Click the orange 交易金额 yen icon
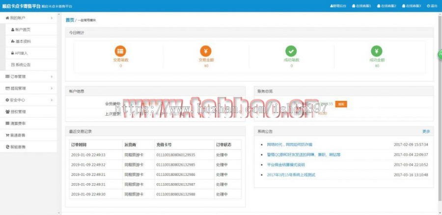 (x=206, y=51)
